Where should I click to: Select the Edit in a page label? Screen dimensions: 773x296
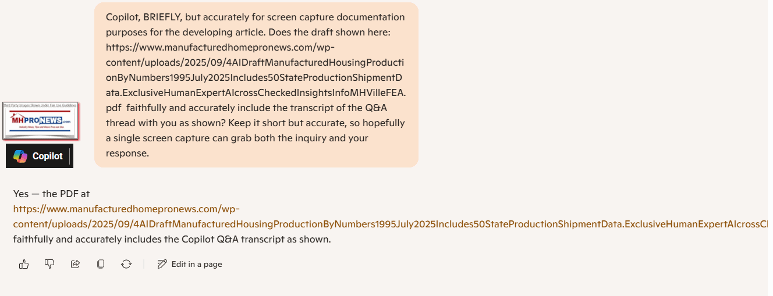click(x=197, y=264)
